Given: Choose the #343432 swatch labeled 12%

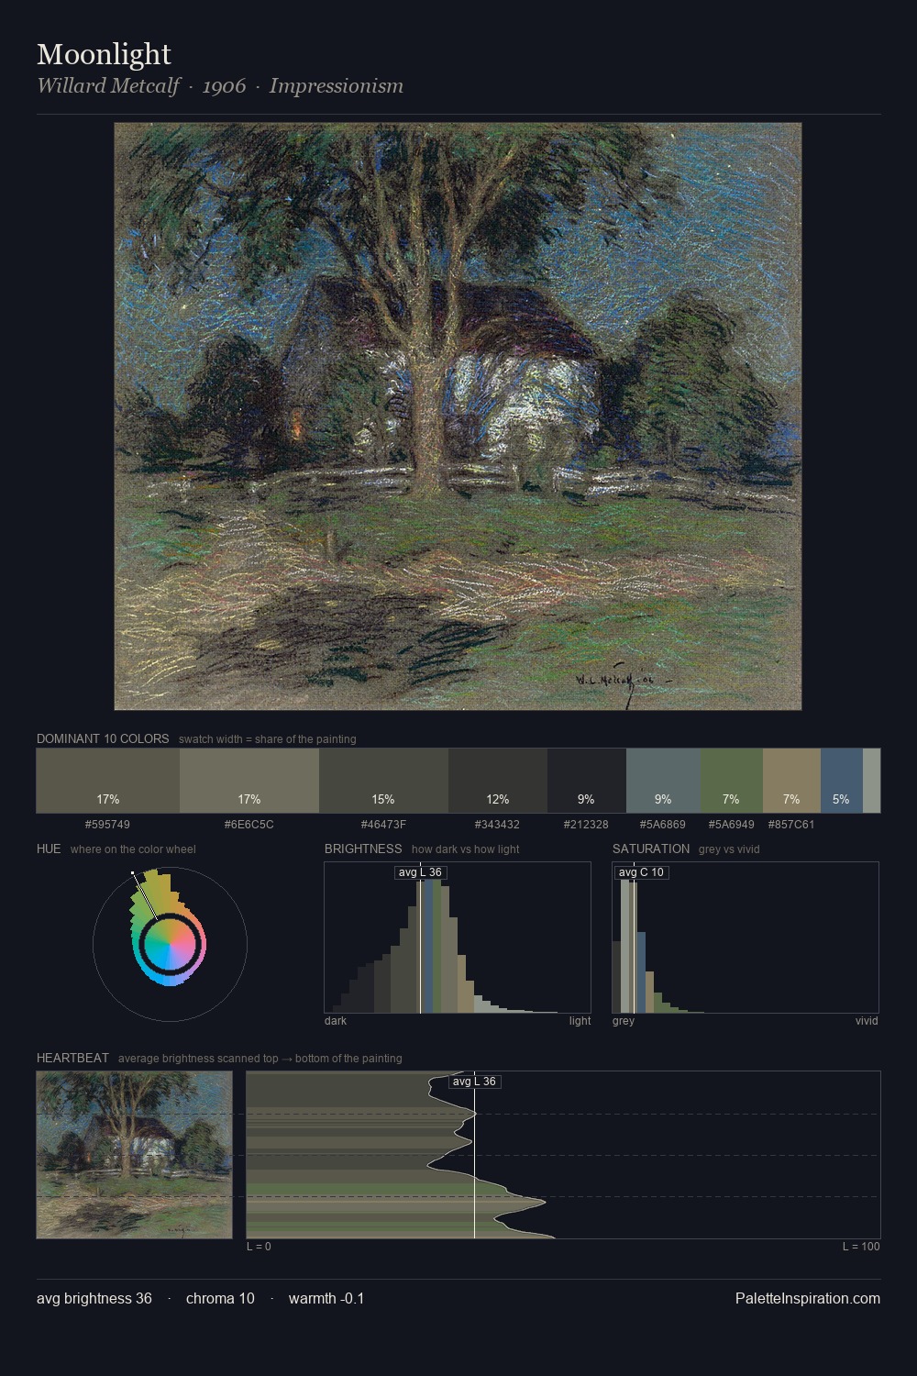Looking at the screenshot, I should [x=498, y=781].
